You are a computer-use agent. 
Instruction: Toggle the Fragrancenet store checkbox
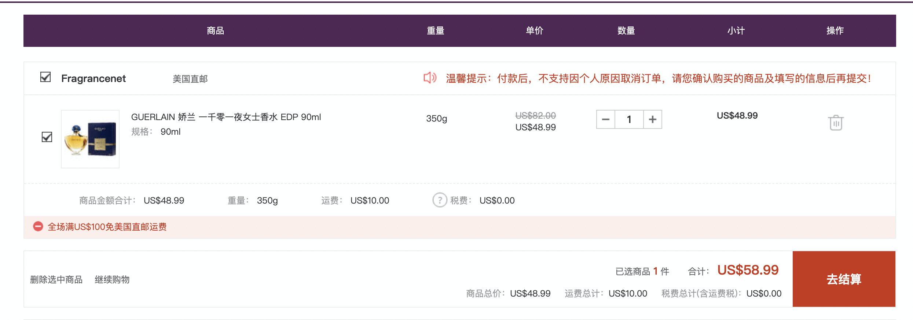[x=45, y=77]
